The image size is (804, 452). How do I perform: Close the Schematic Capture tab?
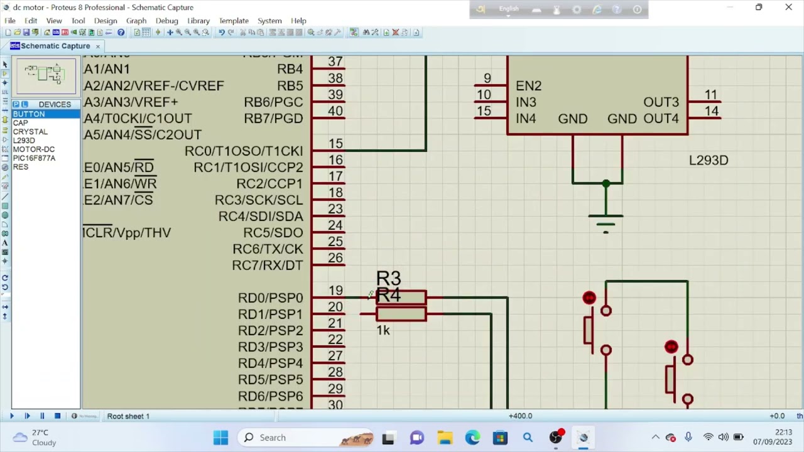[98, 46]
